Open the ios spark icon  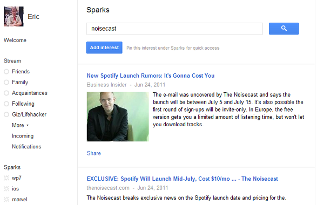click(x=6, y=189)
